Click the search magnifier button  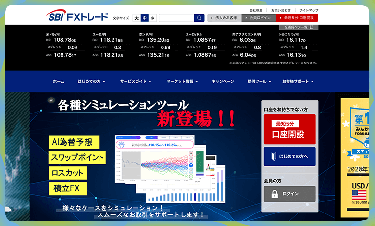[x=199, y=18]
